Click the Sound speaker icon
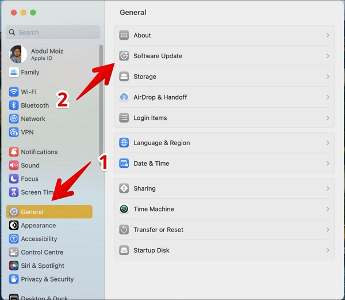345x300 pixels. tap(14, 165)
